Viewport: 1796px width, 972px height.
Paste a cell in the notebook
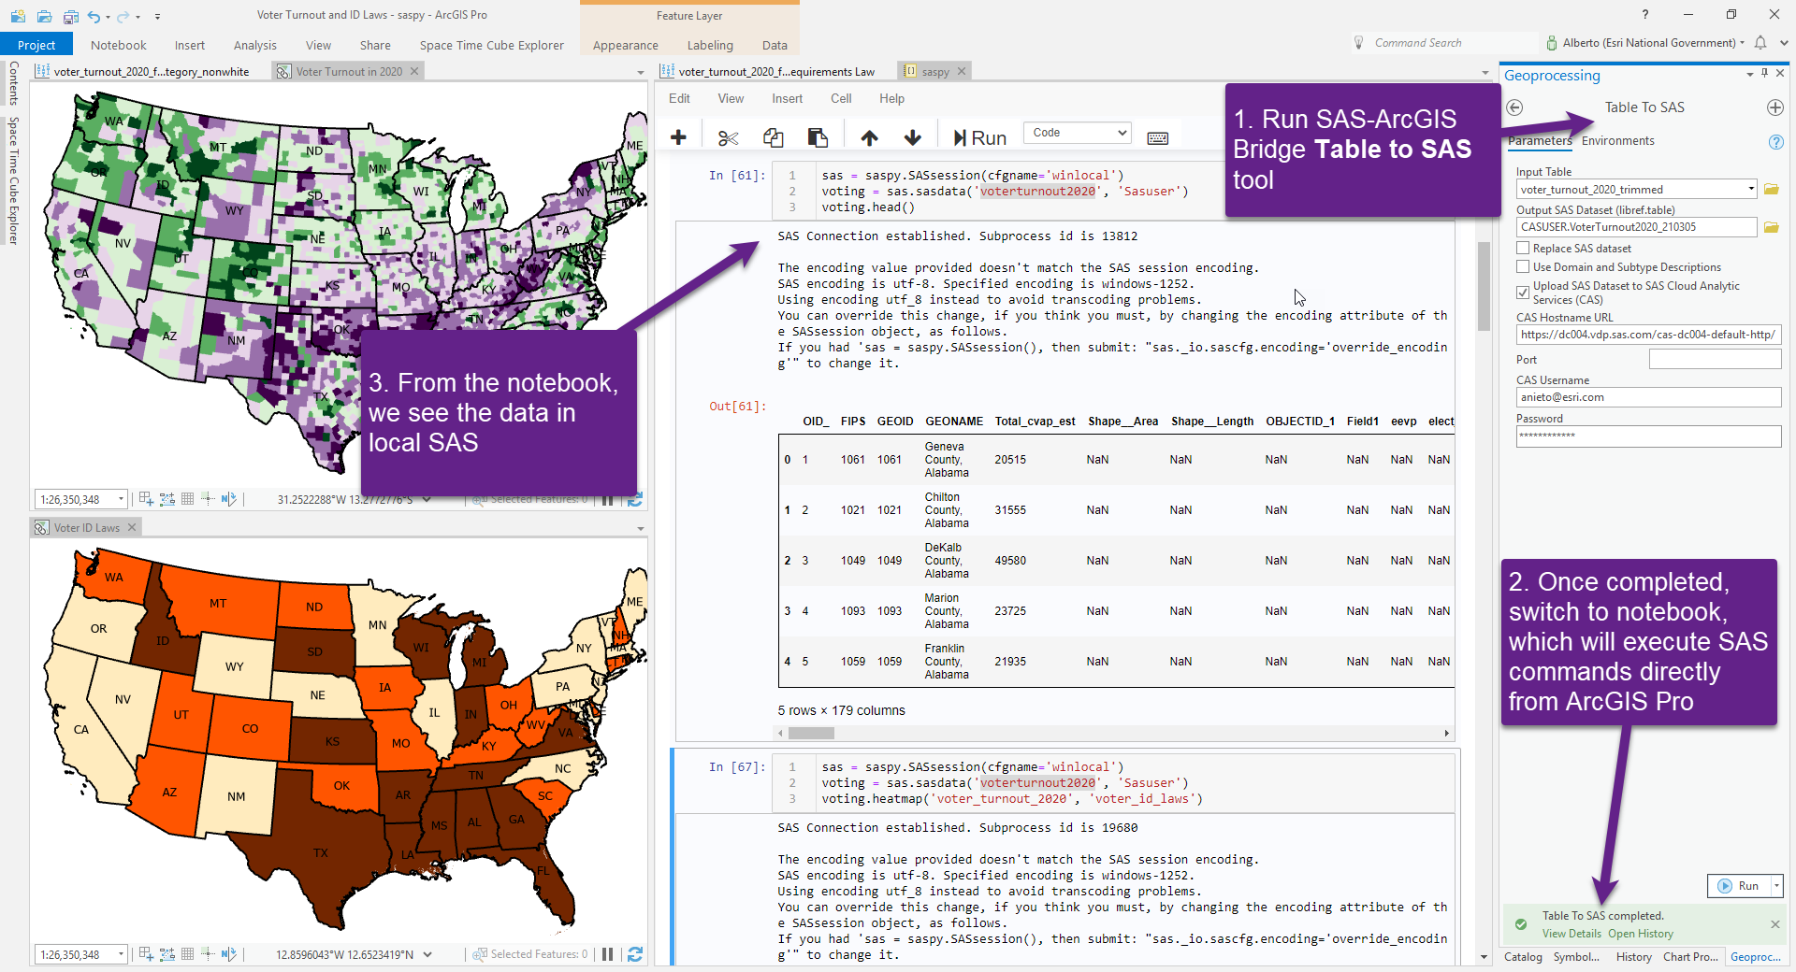[x=818, y=137]
